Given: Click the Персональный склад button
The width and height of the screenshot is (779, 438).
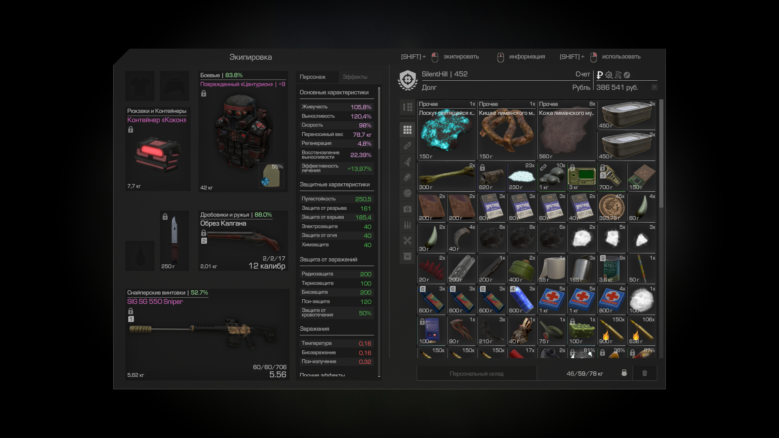Looking at the screenshot, I should coord(476,374).
